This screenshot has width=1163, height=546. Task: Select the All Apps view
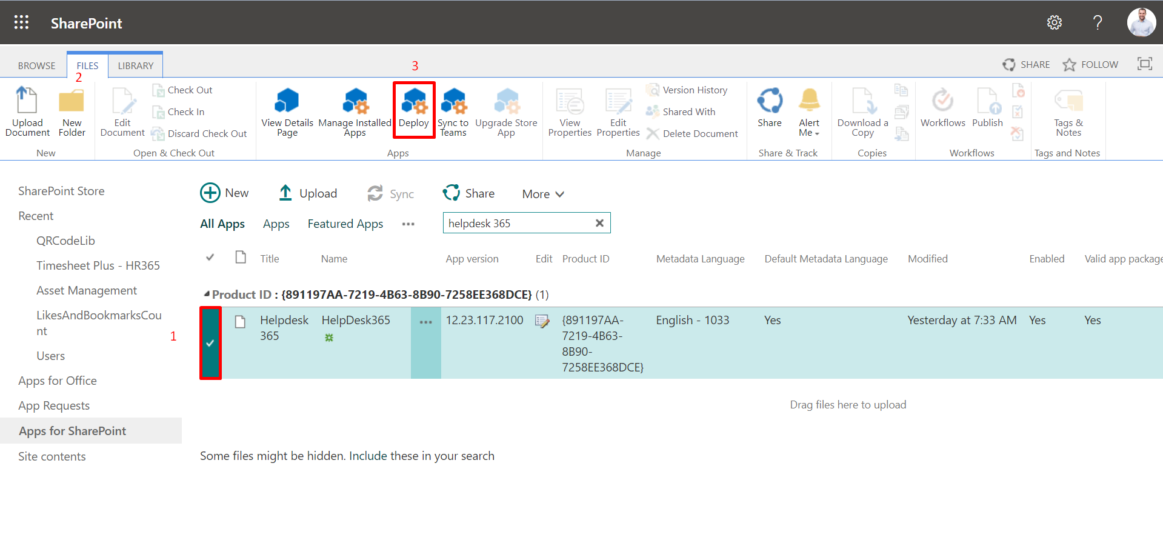click(222, 224)
